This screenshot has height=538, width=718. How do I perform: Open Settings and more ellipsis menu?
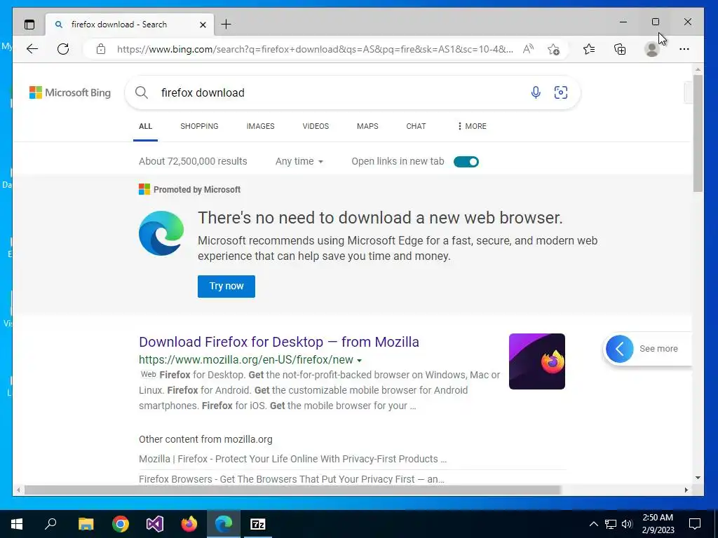point(684,49)
